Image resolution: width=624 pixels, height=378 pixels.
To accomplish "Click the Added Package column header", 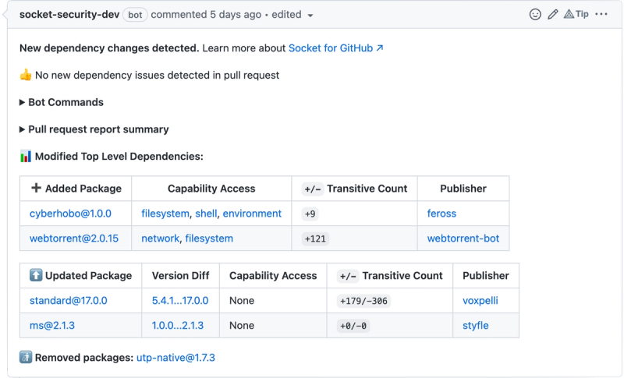I will (76, 189).
